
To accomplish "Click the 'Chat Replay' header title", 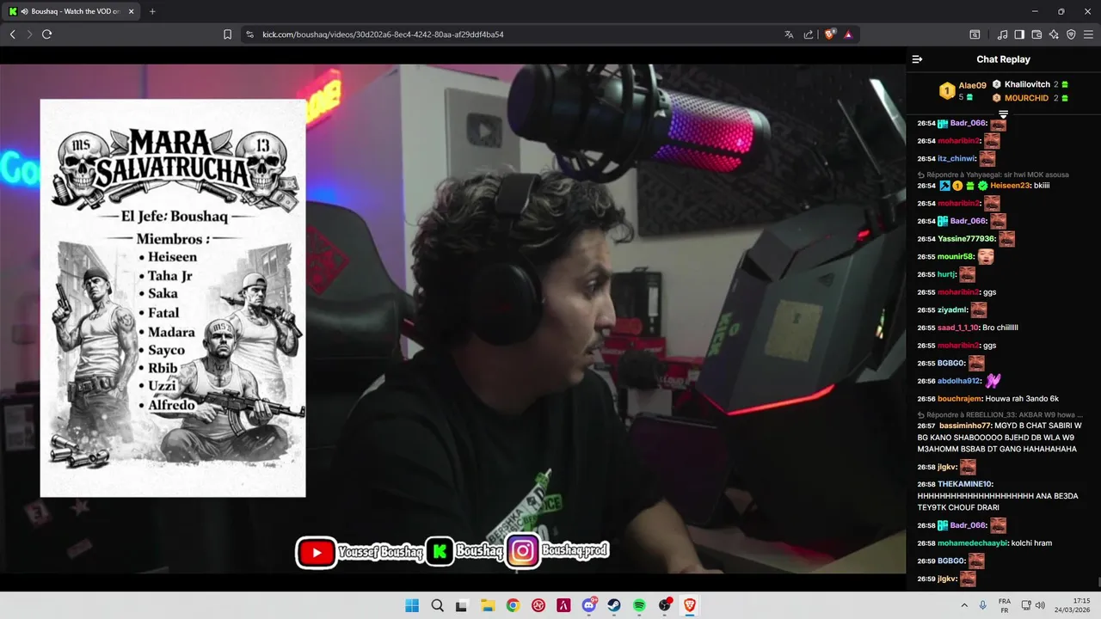I will point(1003,59).
